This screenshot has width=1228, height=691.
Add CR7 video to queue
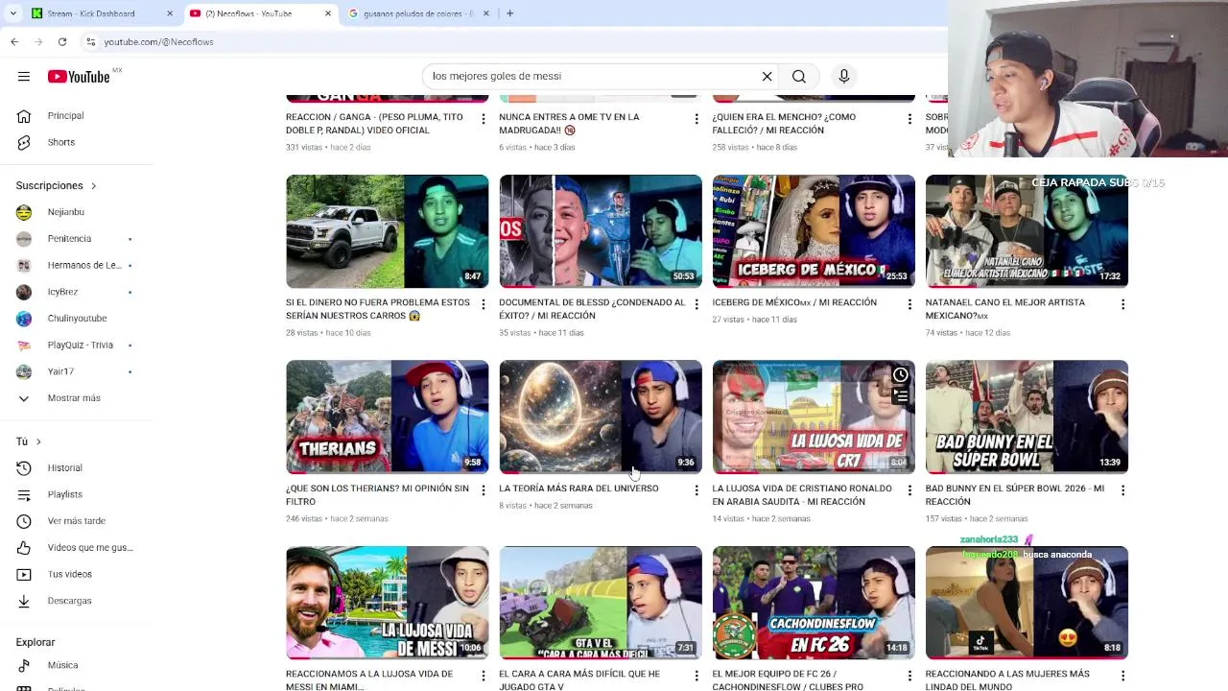(x=900, y=394)
